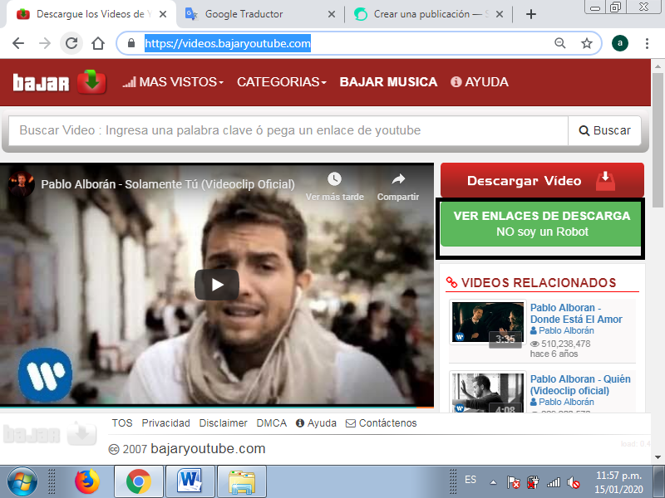Go to the browser home page

[98, 43]
